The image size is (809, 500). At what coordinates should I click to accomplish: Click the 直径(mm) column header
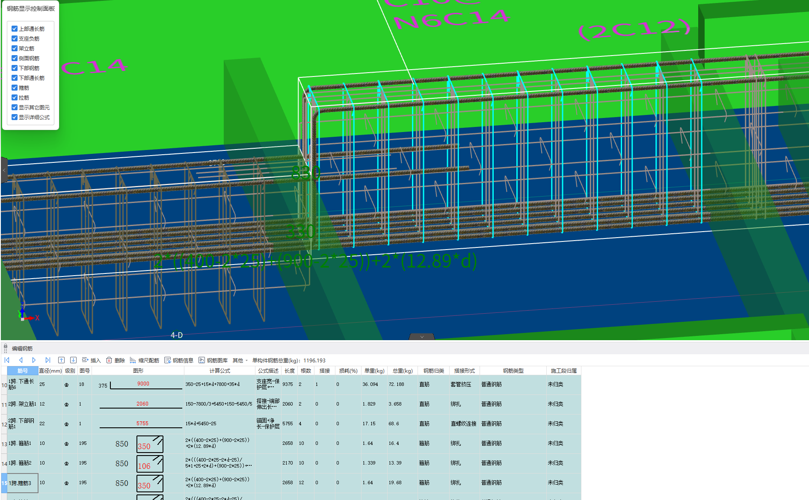tap(50, 371)
